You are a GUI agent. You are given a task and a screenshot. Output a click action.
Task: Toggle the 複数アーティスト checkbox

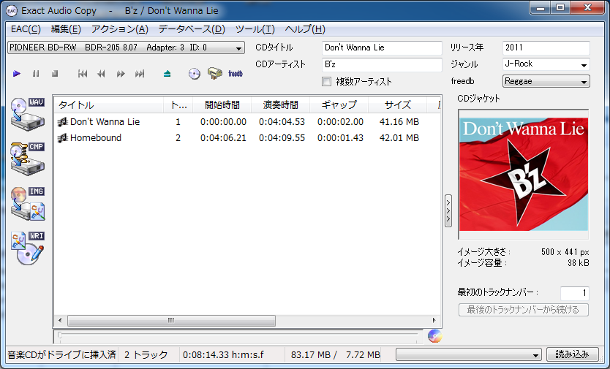pos(327,82)
